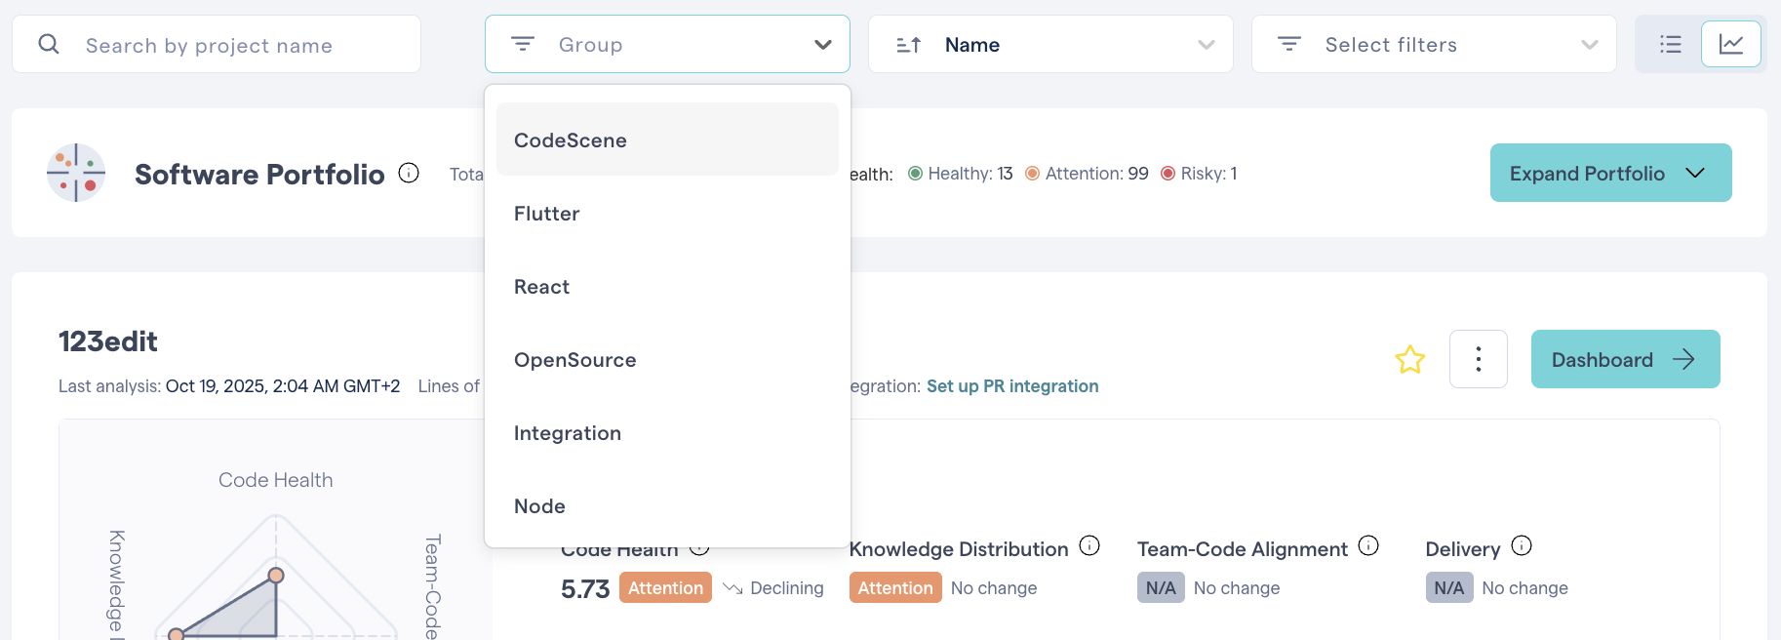
Task: Click the radar chart top data point
Action: coord(276,575)
